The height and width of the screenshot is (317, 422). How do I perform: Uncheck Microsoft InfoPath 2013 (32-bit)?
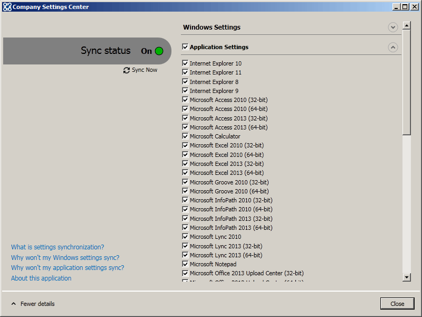pyautogui.click(x=185, y=218)
